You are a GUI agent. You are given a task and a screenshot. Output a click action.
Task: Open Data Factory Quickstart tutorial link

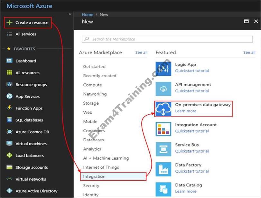pyautogui.click(x=192, y=171)
